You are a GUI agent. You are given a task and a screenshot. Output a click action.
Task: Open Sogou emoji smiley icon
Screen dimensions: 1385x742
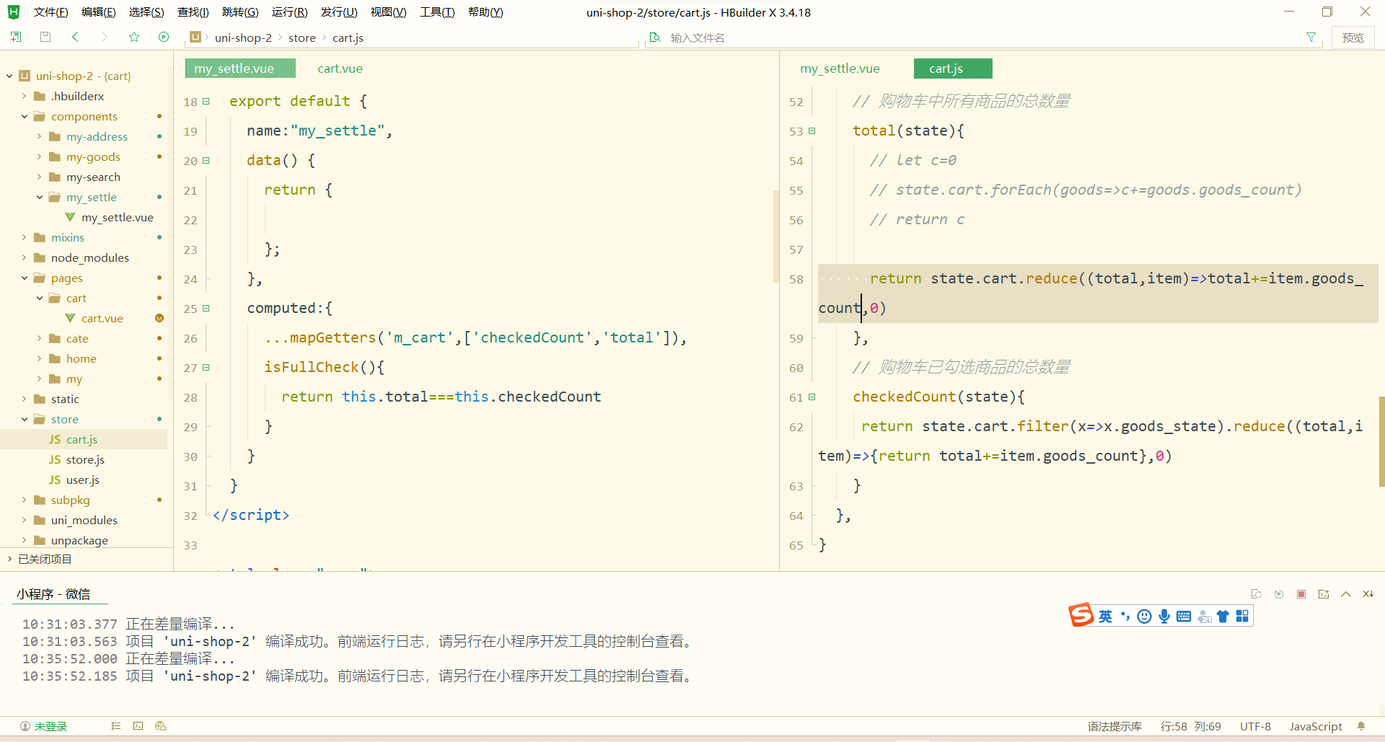coord(1144,616)
